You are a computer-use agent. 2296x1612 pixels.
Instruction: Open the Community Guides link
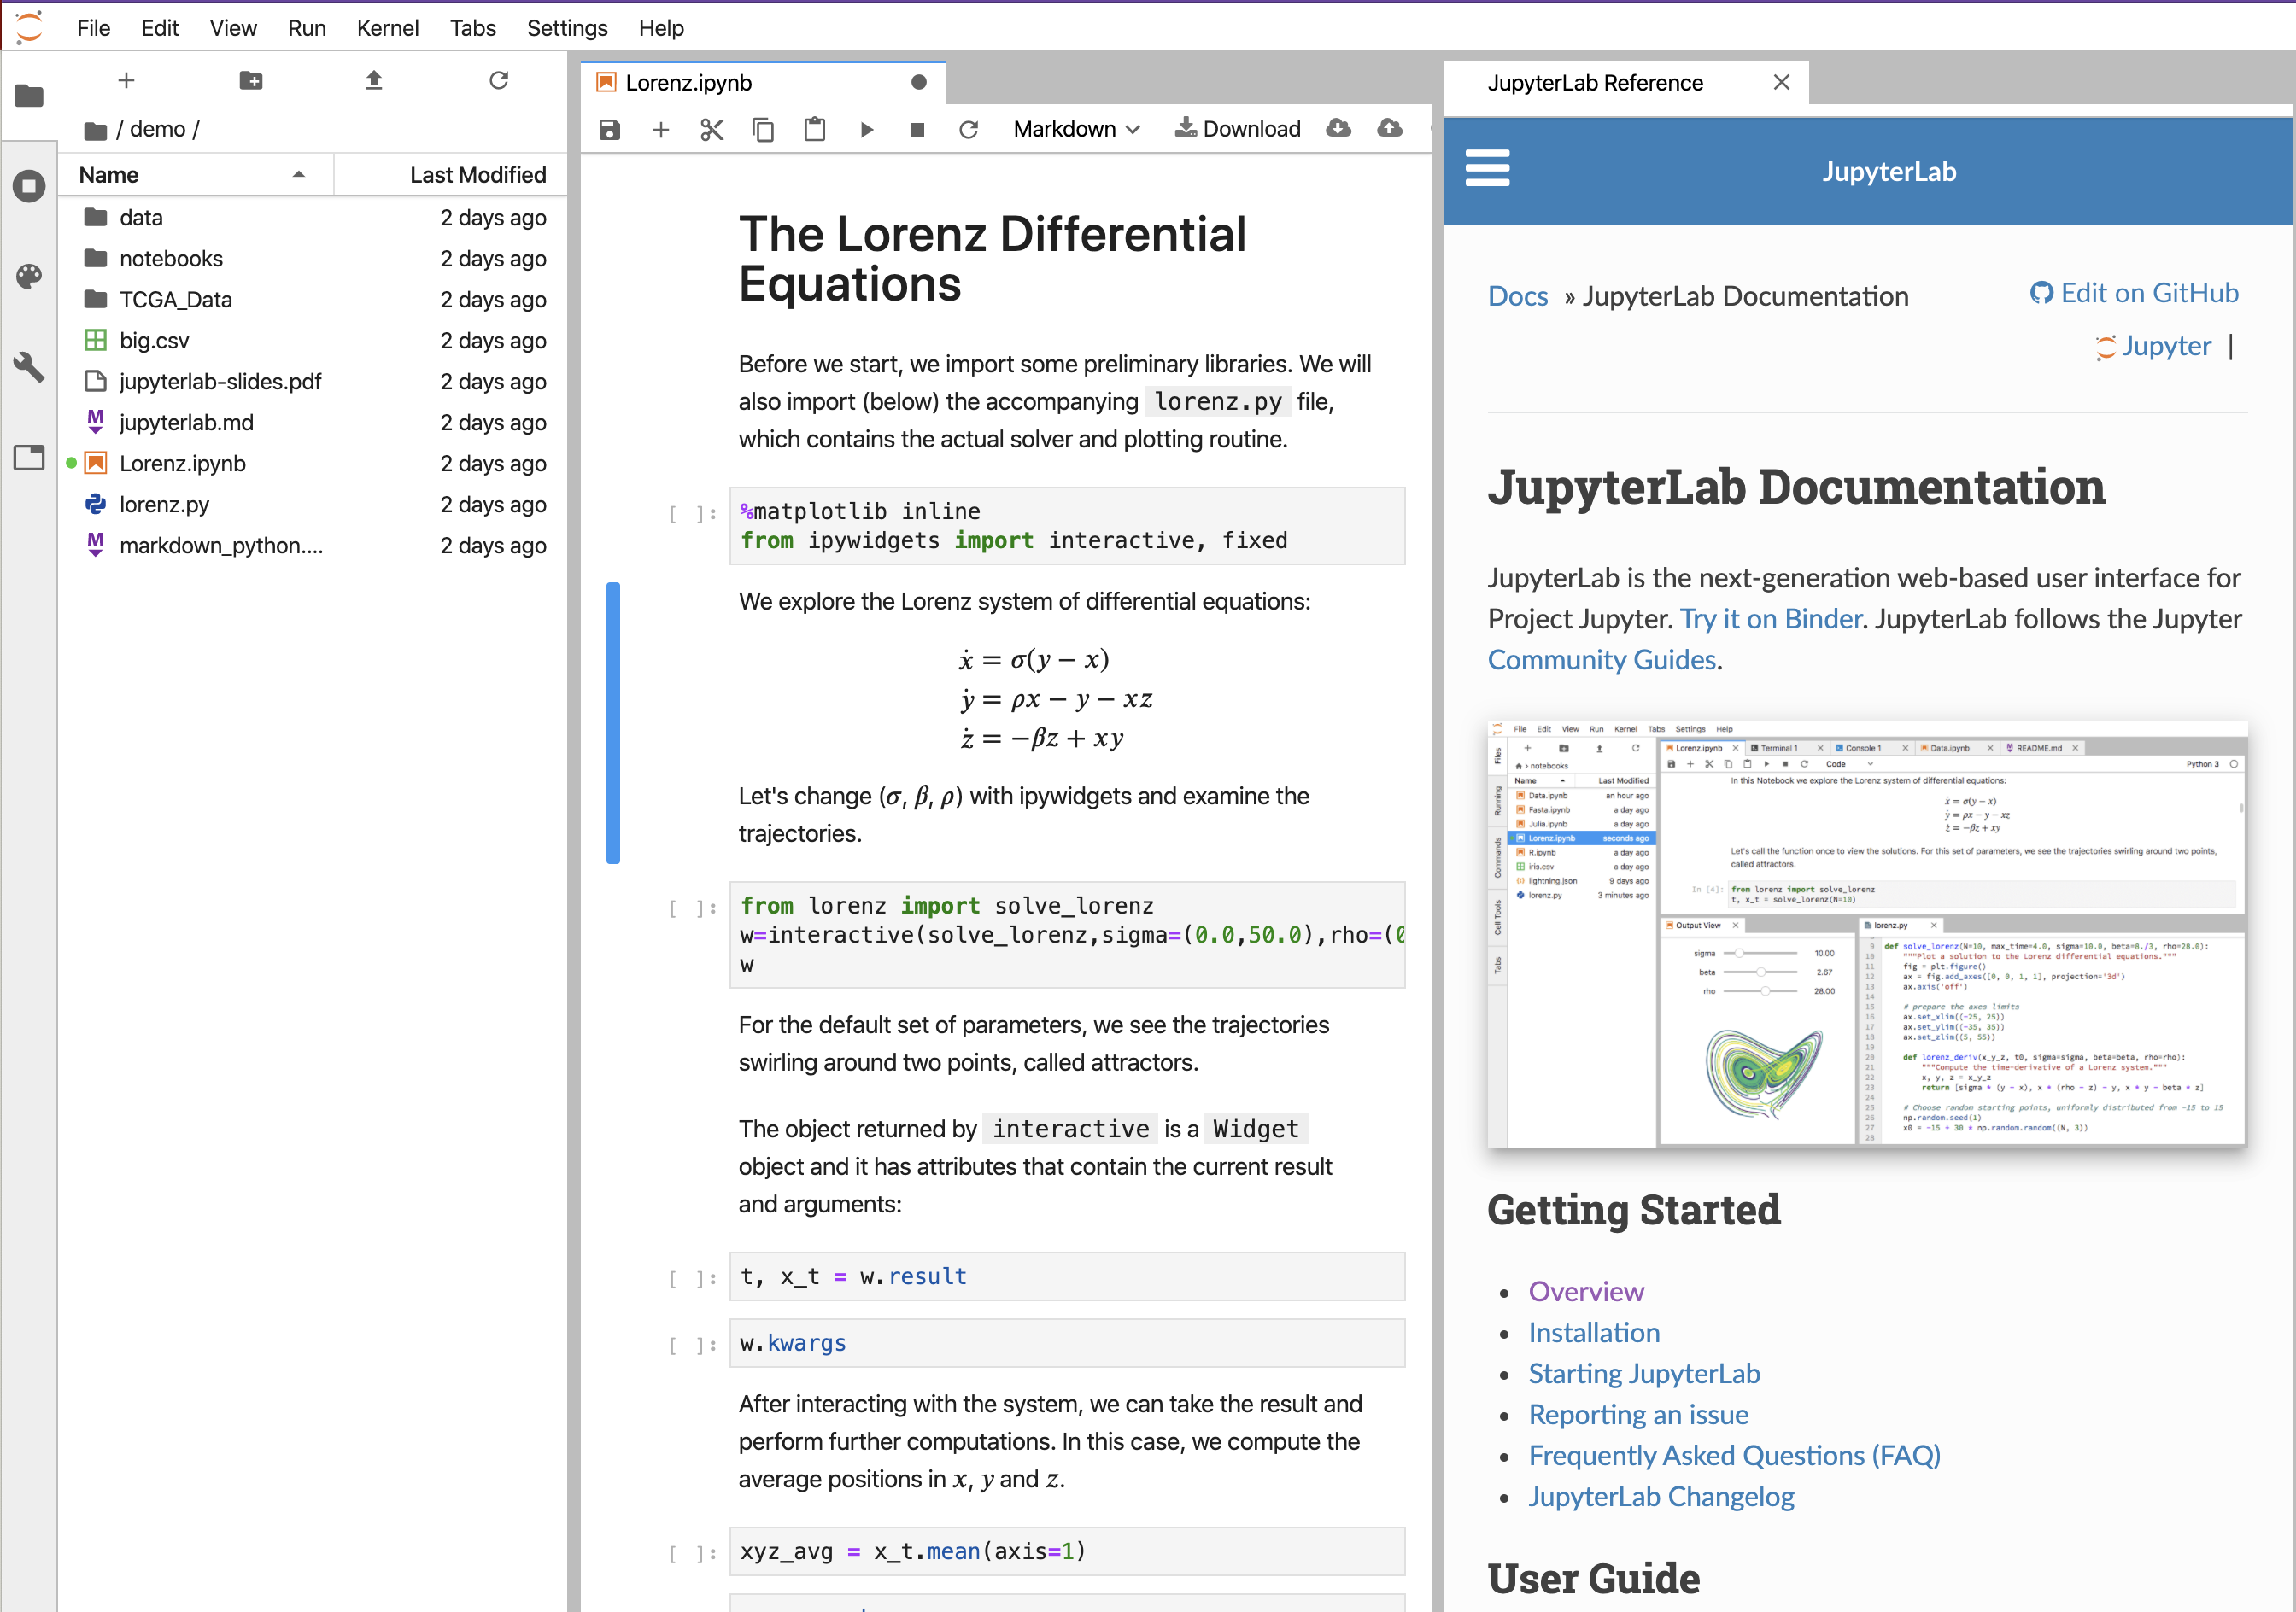(x=1601, y=661)
